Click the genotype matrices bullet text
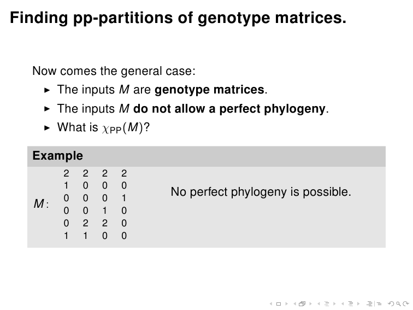The image size is (413, 310). pyautogui.click(x=162, y=90)
